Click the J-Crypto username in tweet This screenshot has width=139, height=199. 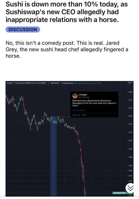coord(82,95)
